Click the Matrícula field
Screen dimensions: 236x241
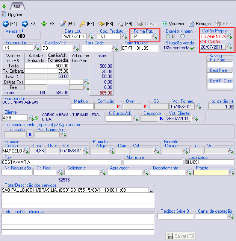(x=153, y=162)
